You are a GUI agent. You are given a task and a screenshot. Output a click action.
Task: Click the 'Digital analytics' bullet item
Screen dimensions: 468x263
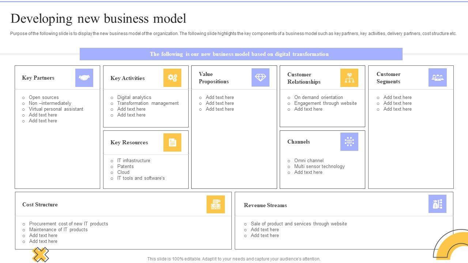(x=134, y=98)
